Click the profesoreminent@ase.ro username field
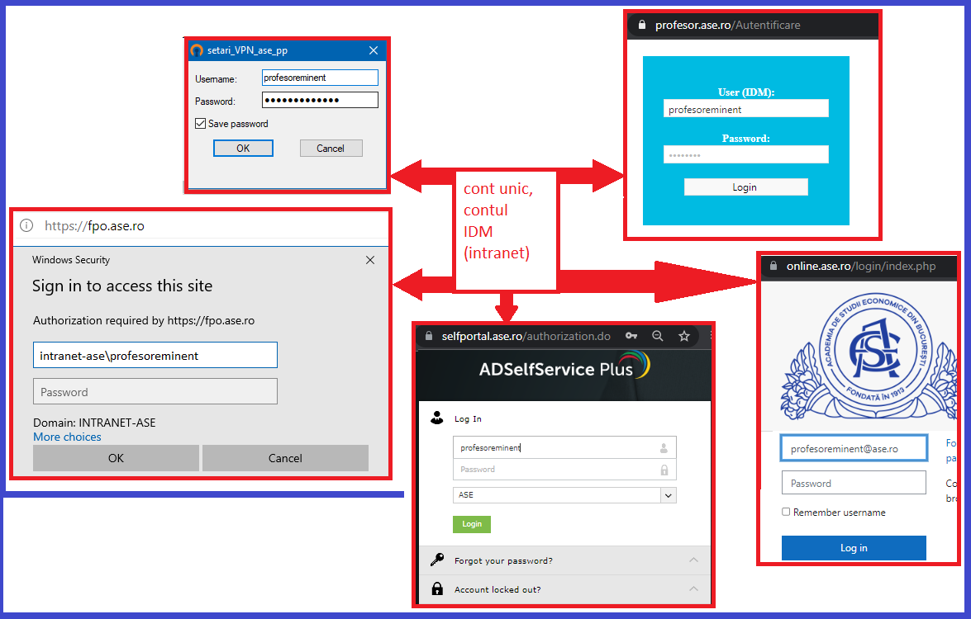 [x=854, y=448]
